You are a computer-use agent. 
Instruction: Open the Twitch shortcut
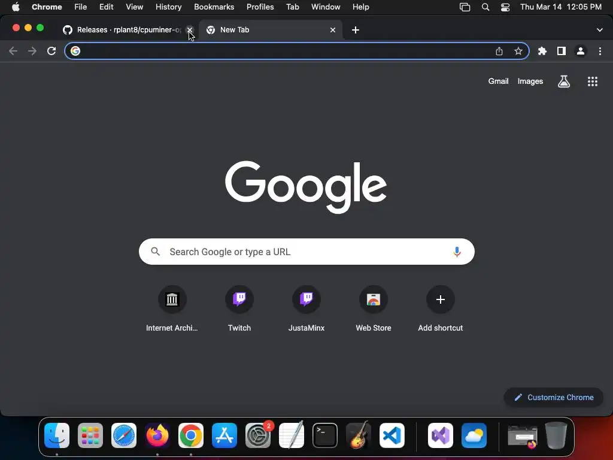pos(239,309)
